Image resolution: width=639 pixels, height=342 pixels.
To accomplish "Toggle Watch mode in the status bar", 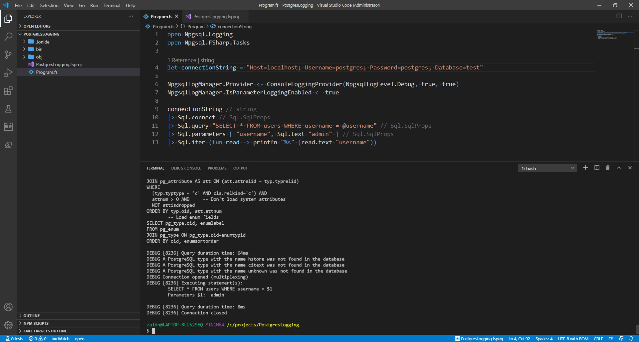I will click(x=61, y=338).
